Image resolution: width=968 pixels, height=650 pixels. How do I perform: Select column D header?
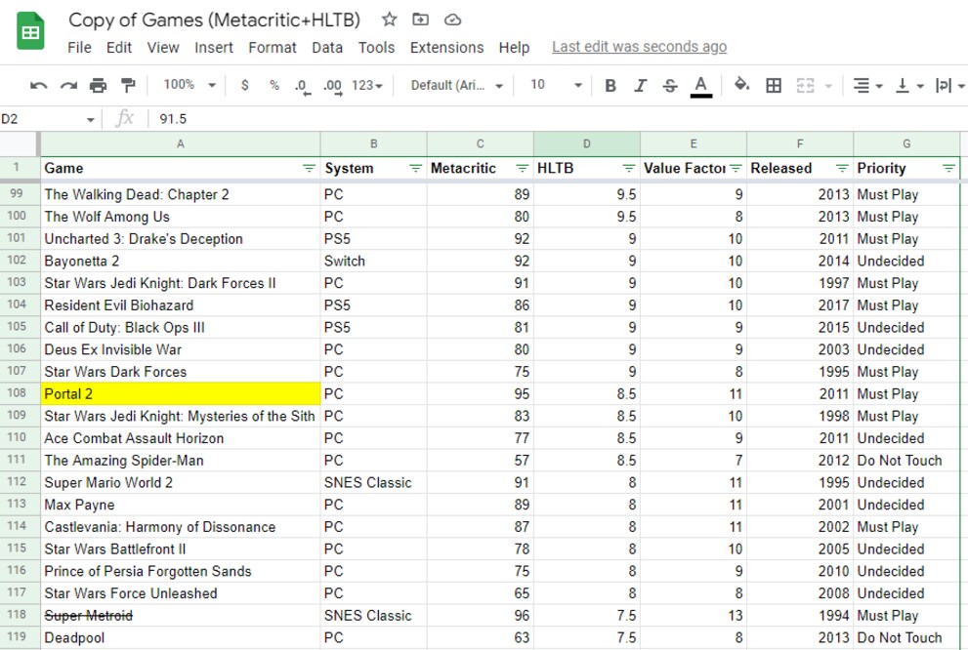(x=586, y=143)
